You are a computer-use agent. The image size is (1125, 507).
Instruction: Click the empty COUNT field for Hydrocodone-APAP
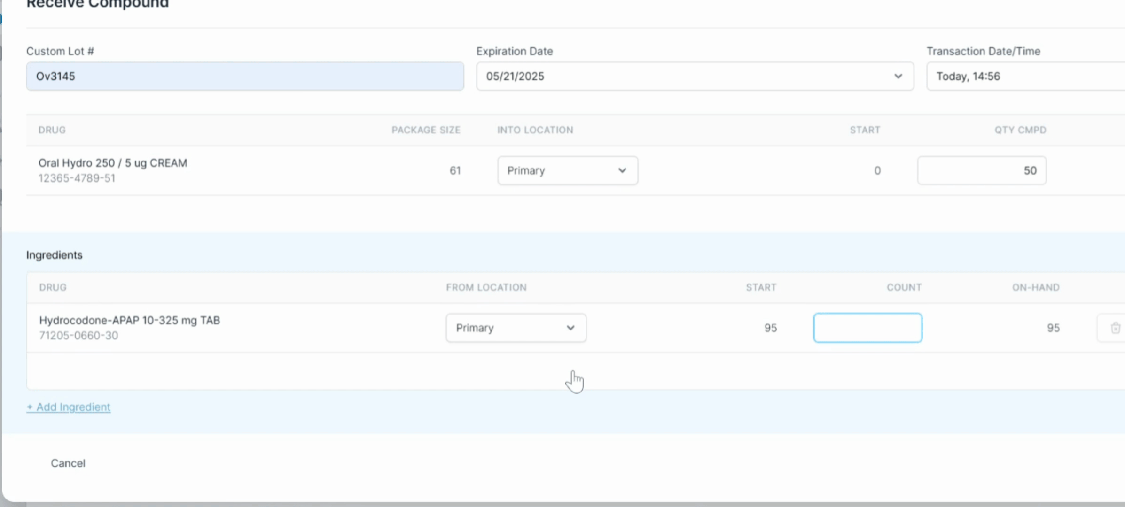click(867, 328)
